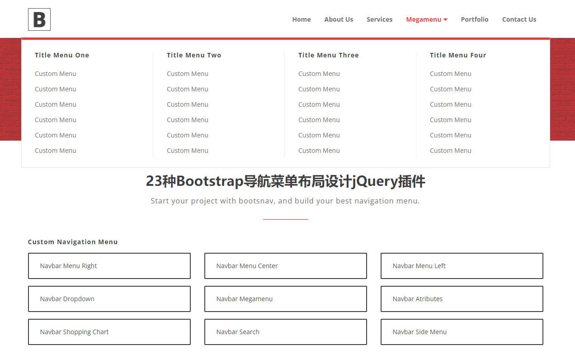Open first Custom Menu under Title Menu Two

point(188,74)
